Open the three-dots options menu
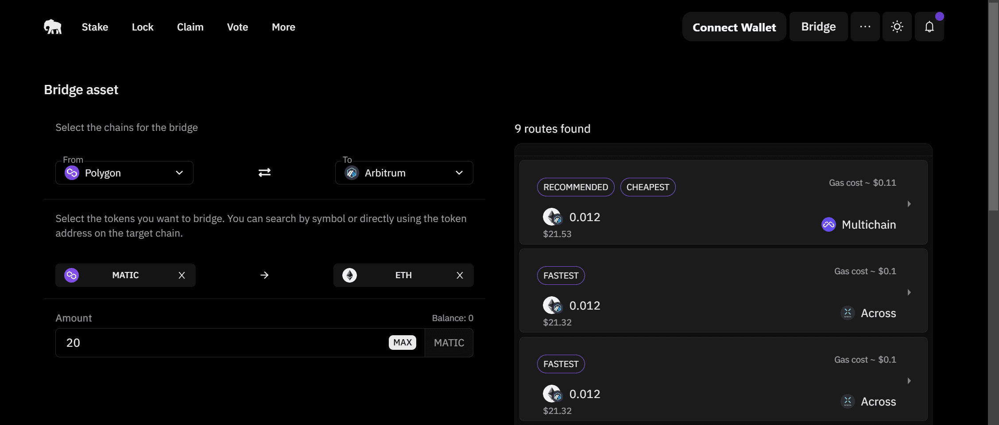 (865, 27)
